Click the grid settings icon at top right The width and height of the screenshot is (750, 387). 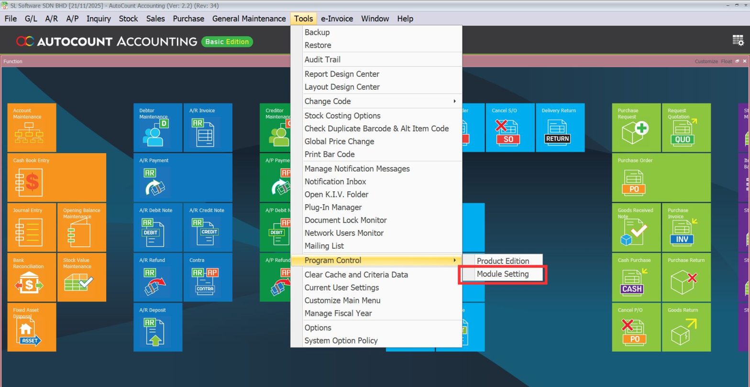[738, 41]
